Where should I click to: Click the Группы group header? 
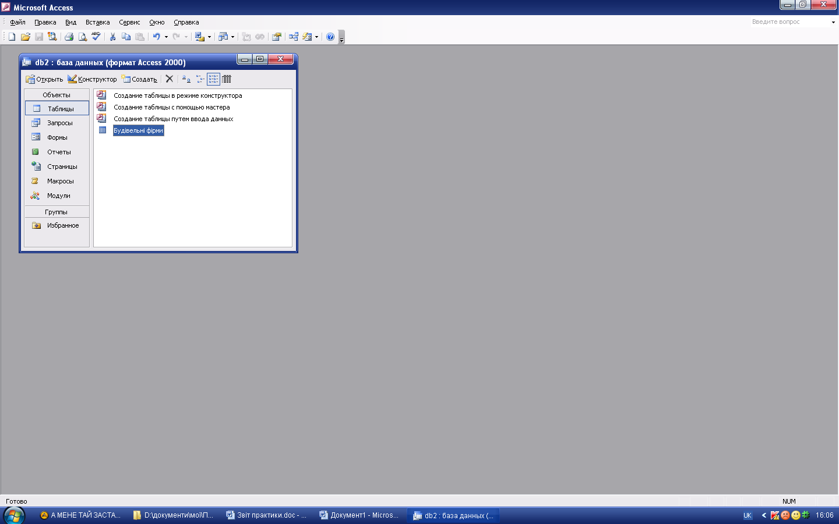pyautogui.click(x=57, y=212)
